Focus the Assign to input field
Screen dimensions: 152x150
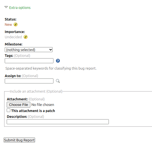pyautogui.click(x=29, y=81)
